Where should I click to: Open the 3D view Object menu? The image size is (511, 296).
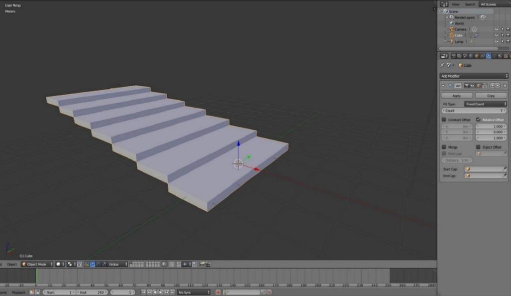coord(12,265)
